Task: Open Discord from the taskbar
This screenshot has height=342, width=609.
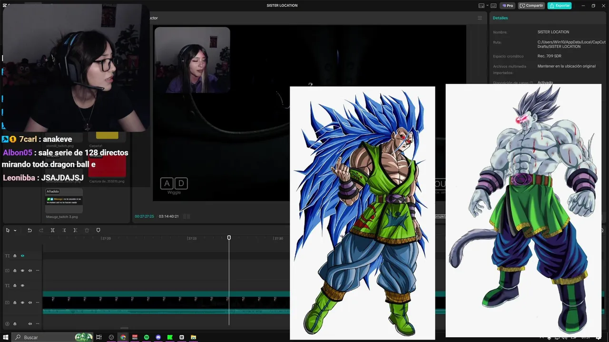Action: click(158, 337)
